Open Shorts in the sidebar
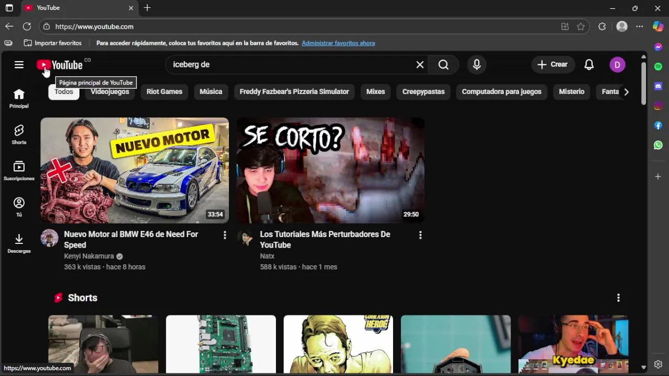This screenshot has width=669, height=376. (19, 134)
